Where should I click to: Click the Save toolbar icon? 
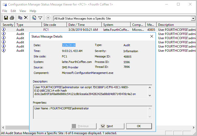coord(6,18)
